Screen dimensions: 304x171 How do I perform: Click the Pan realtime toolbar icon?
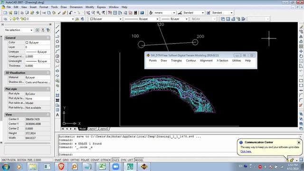[88, 13]
